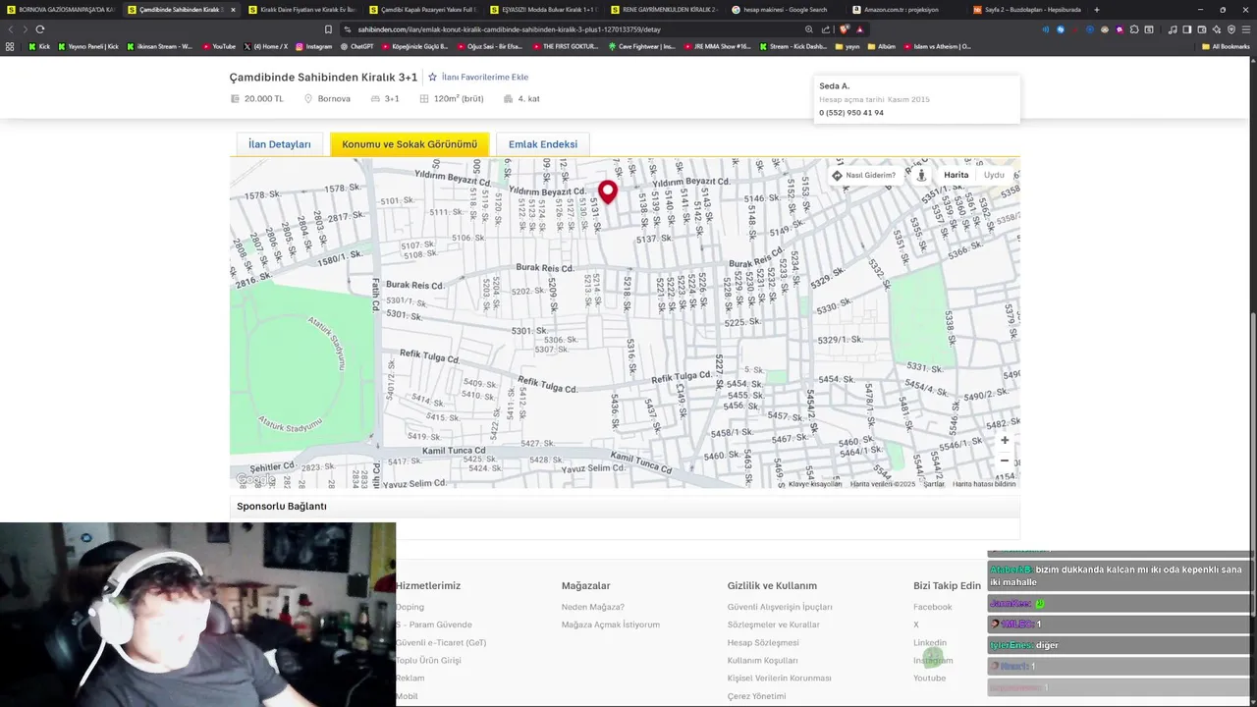Switch to Amazon.com.tr projeksiyon tab
Image resolution: width=1257 pixels, height=707 pixels.
904,10
